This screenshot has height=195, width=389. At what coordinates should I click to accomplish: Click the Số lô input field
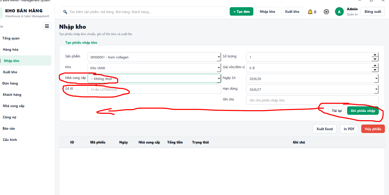[x=154, y=89]
